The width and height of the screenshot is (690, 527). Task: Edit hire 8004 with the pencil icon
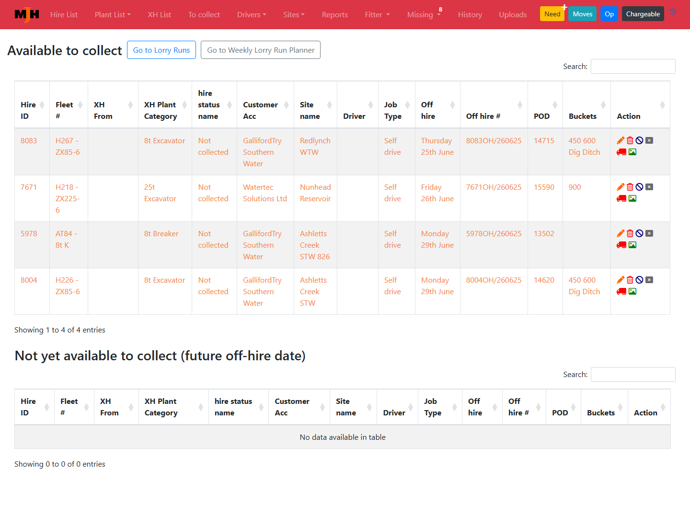[621, 280]
